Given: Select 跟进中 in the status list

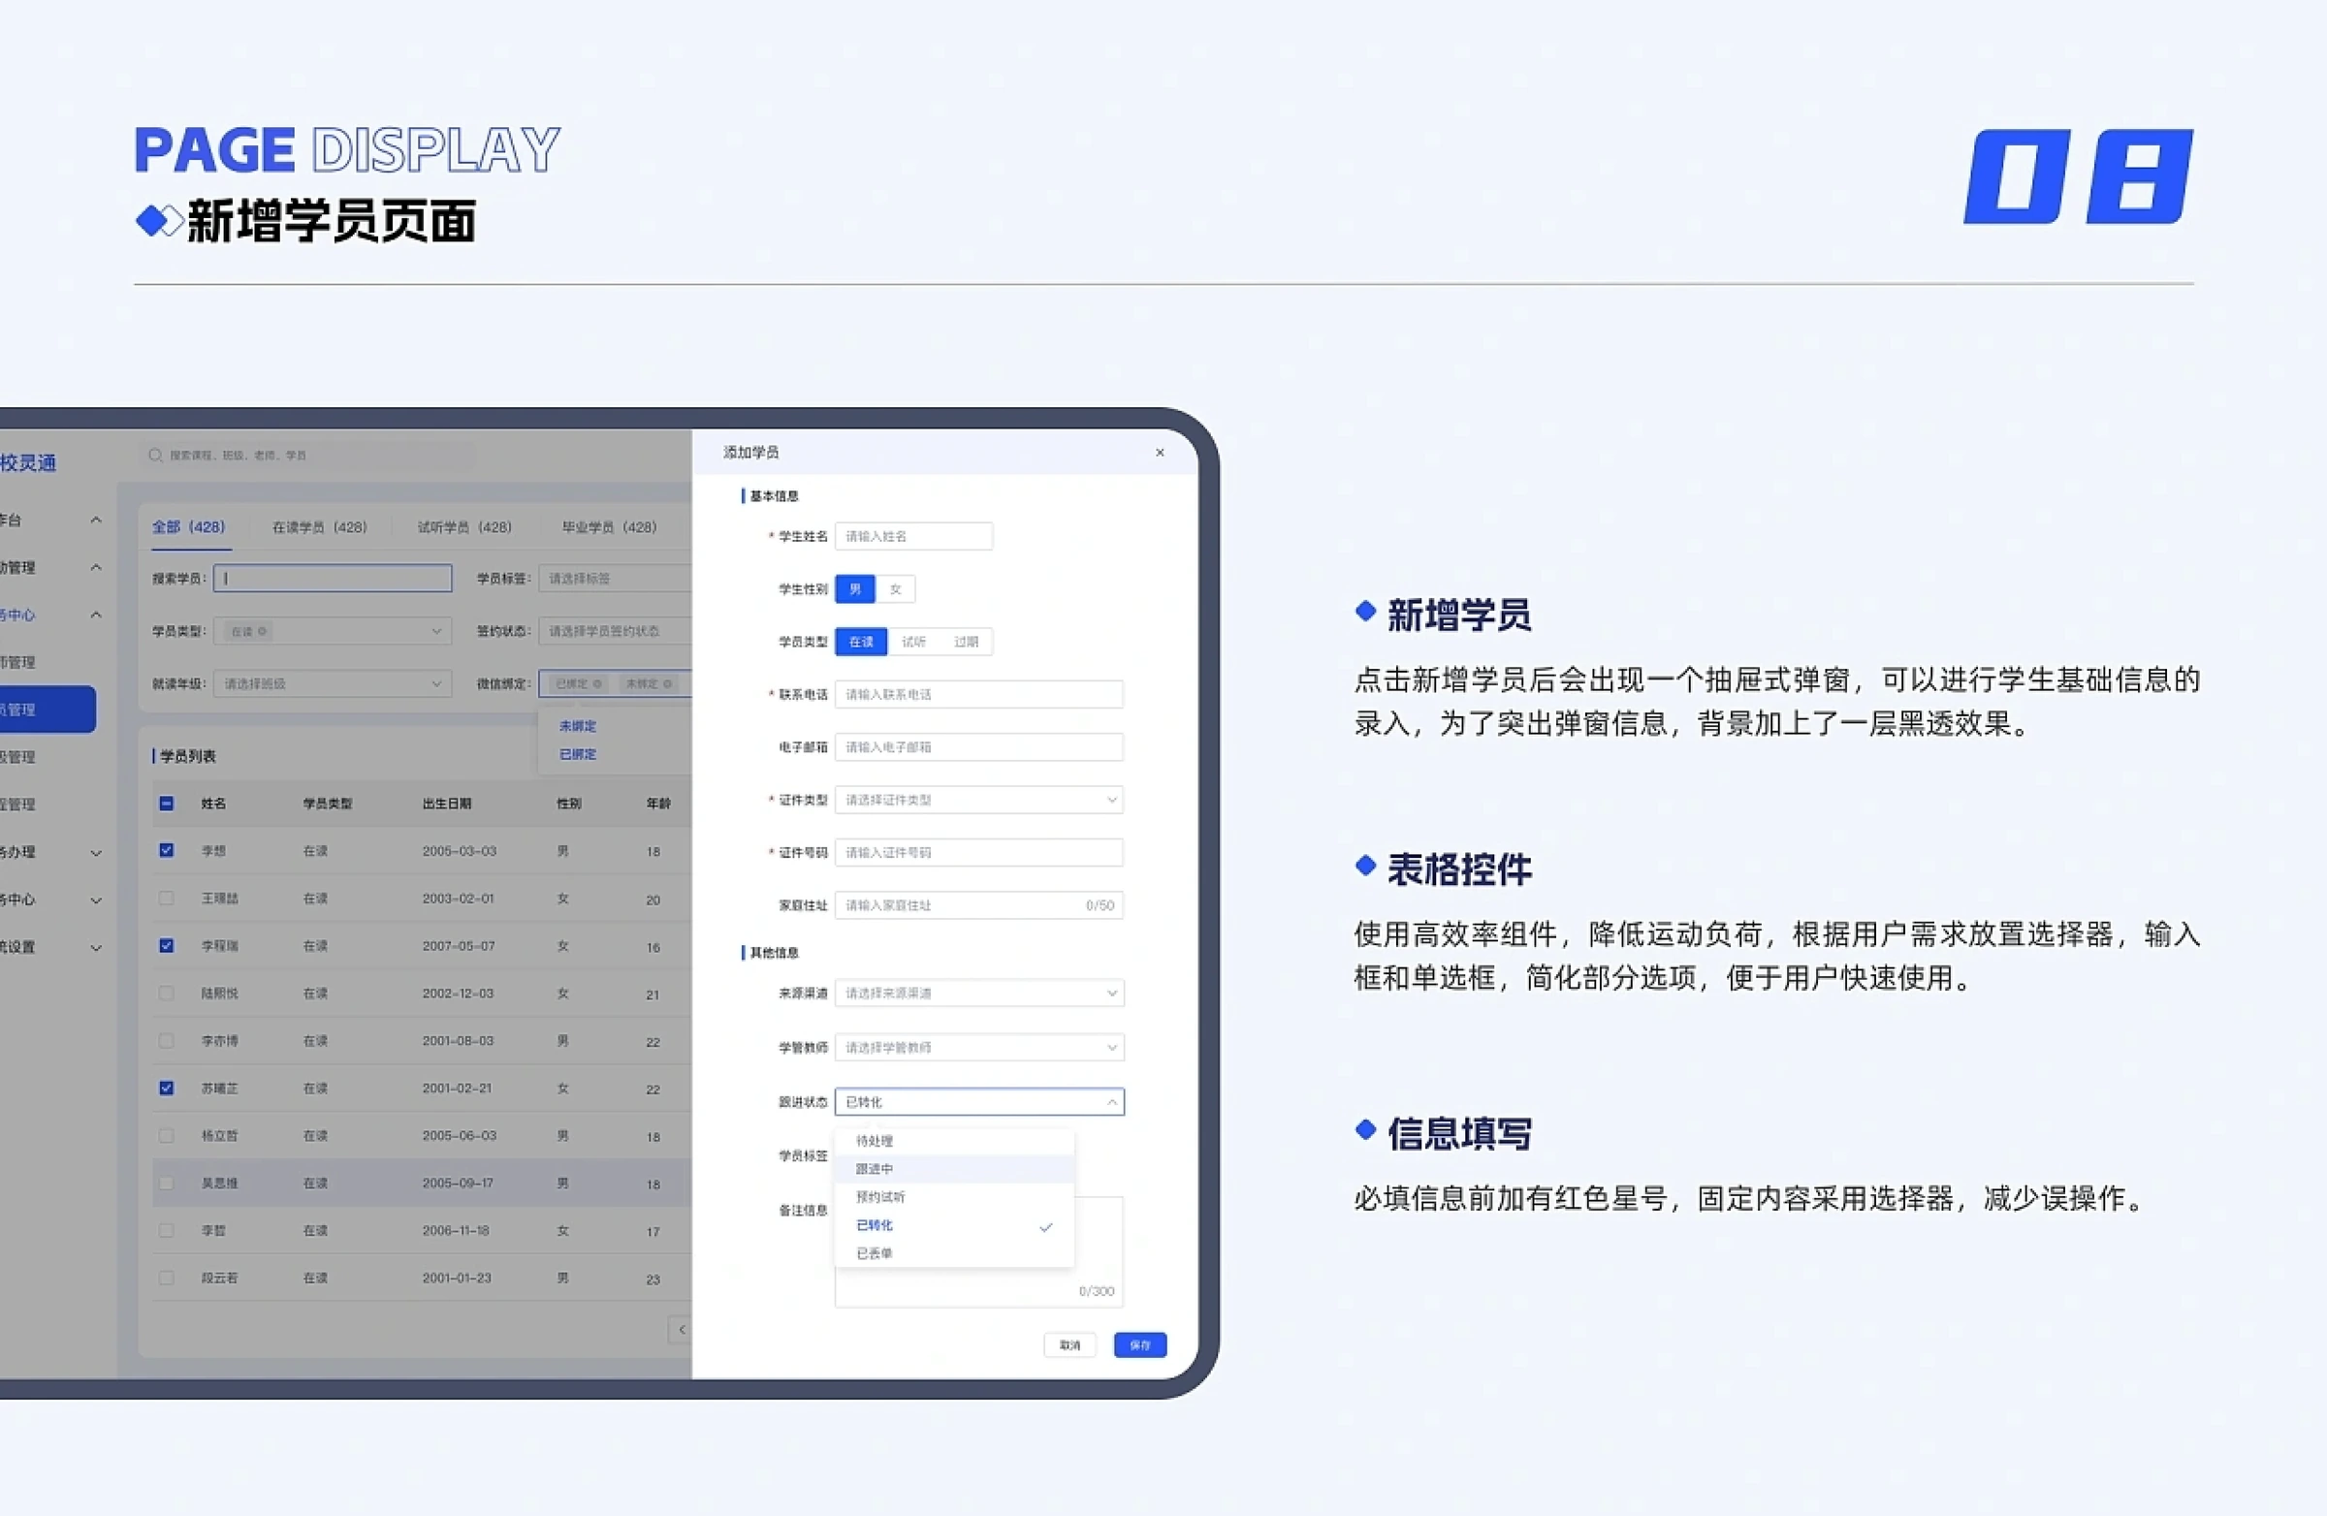Looking at the screenshot, I should coord(954,1170).
